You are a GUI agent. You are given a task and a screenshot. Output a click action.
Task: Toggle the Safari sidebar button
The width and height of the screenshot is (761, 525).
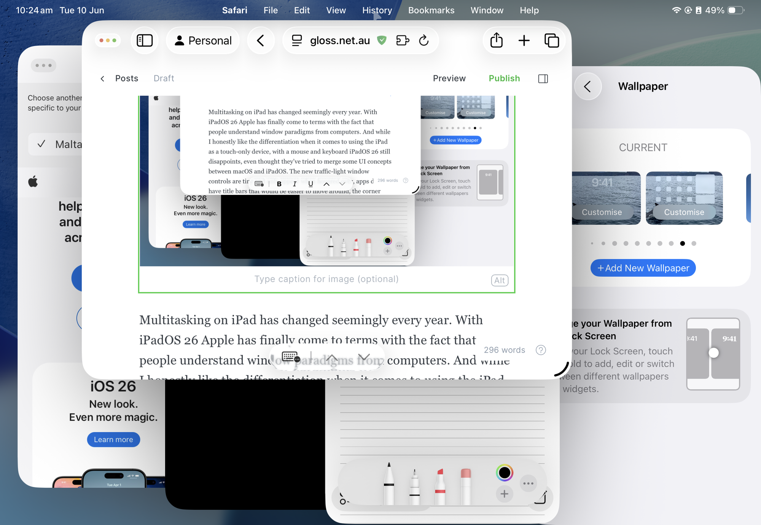point(145,40)
